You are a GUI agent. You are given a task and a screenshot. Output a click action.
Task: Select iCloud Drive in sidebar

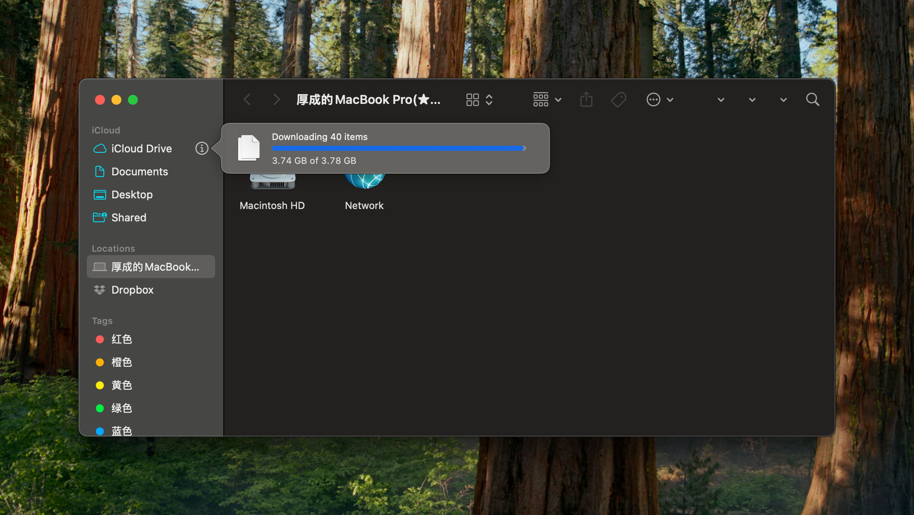142,148
